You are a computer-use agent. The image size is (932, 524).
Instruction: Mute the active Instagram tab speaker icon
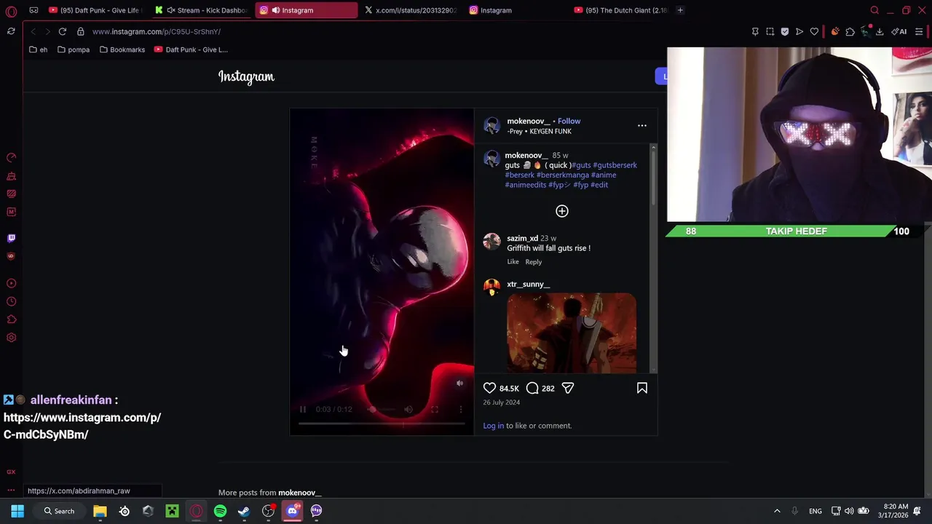click(x=276, y=10)
